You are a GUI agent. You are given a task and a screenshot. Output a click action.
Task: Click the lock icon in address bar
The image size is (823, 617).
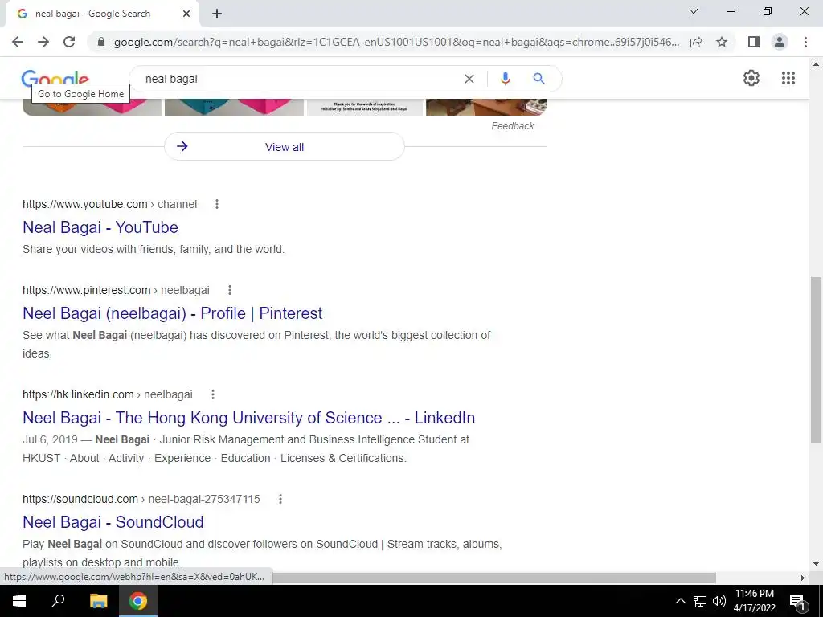tap(101, 42)
